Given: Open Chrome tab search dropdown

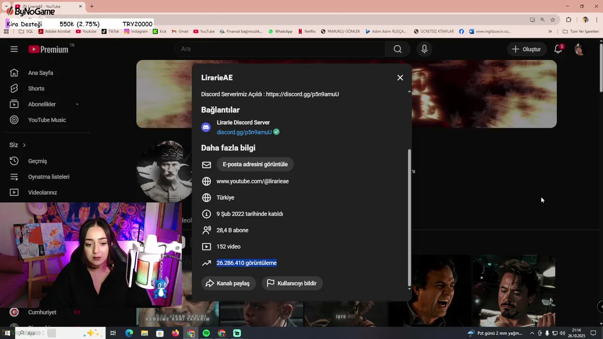Looking at the screenshot, I should [x=7, y=7].
